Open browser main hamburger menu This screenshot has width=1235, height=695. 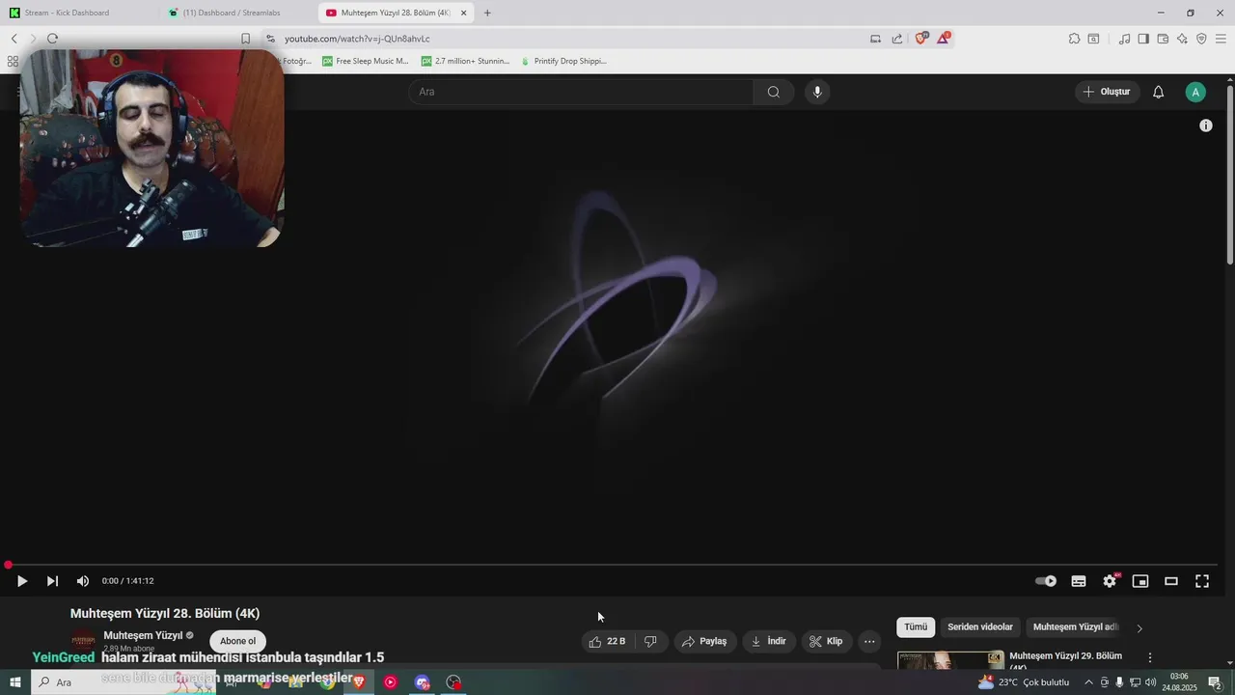tap(1221, 39)
